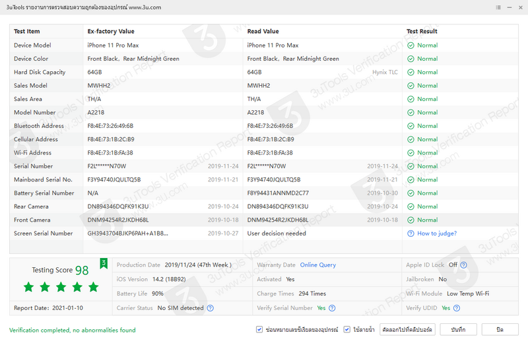Click the Test Result column header

pyautogui.click(x=422, y=31)
